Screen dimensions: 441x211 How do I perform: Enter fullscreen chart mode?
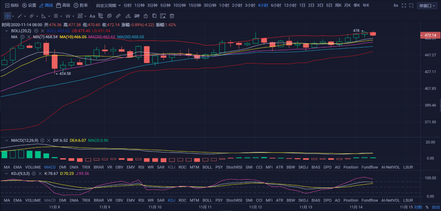pyautogui.click(x=404, y=6)
